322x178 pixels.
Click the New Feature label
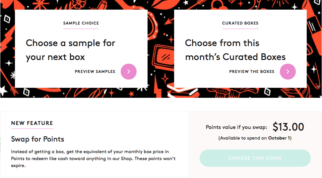click(32, 123)
